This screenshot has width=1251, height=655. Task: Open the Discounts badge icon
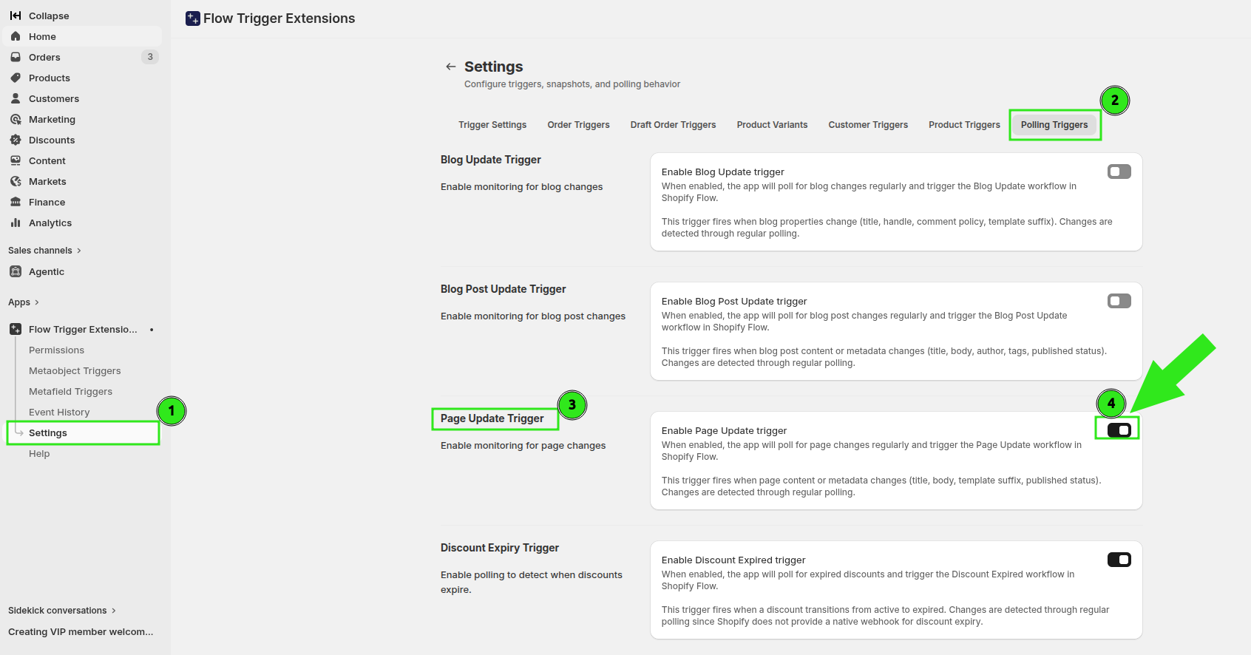(x=16, y=140)
